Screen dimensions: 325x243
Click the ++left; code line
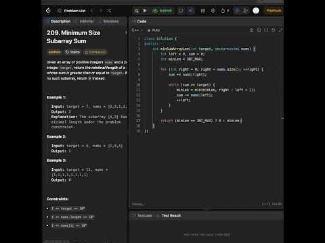183,100
